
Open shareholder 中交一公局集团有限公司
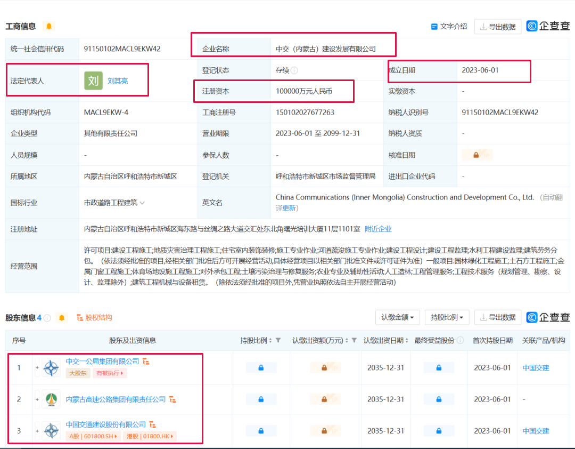point(102,362)
